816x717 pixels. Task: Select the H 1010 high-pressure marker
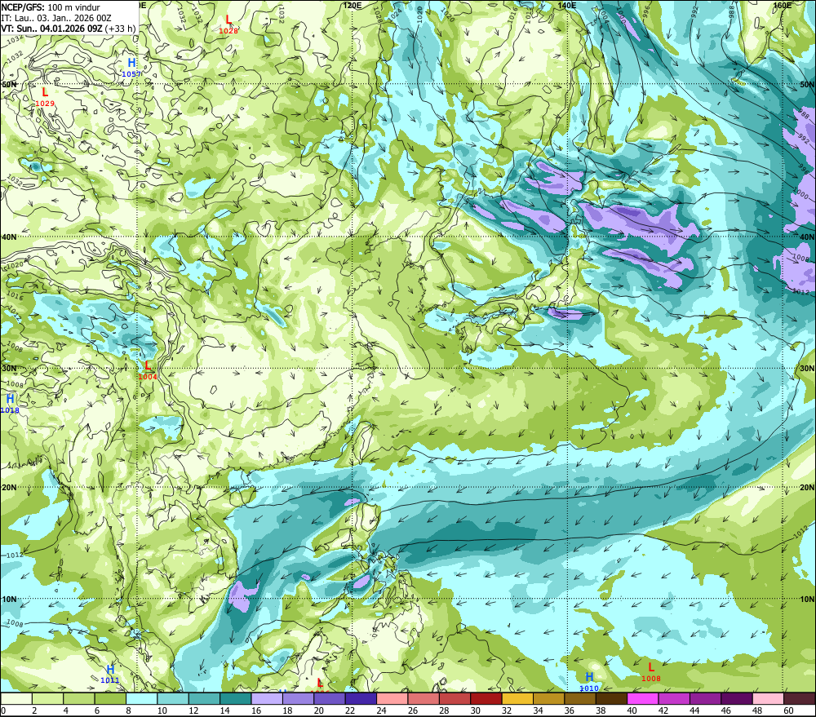(x=589, y=682)
